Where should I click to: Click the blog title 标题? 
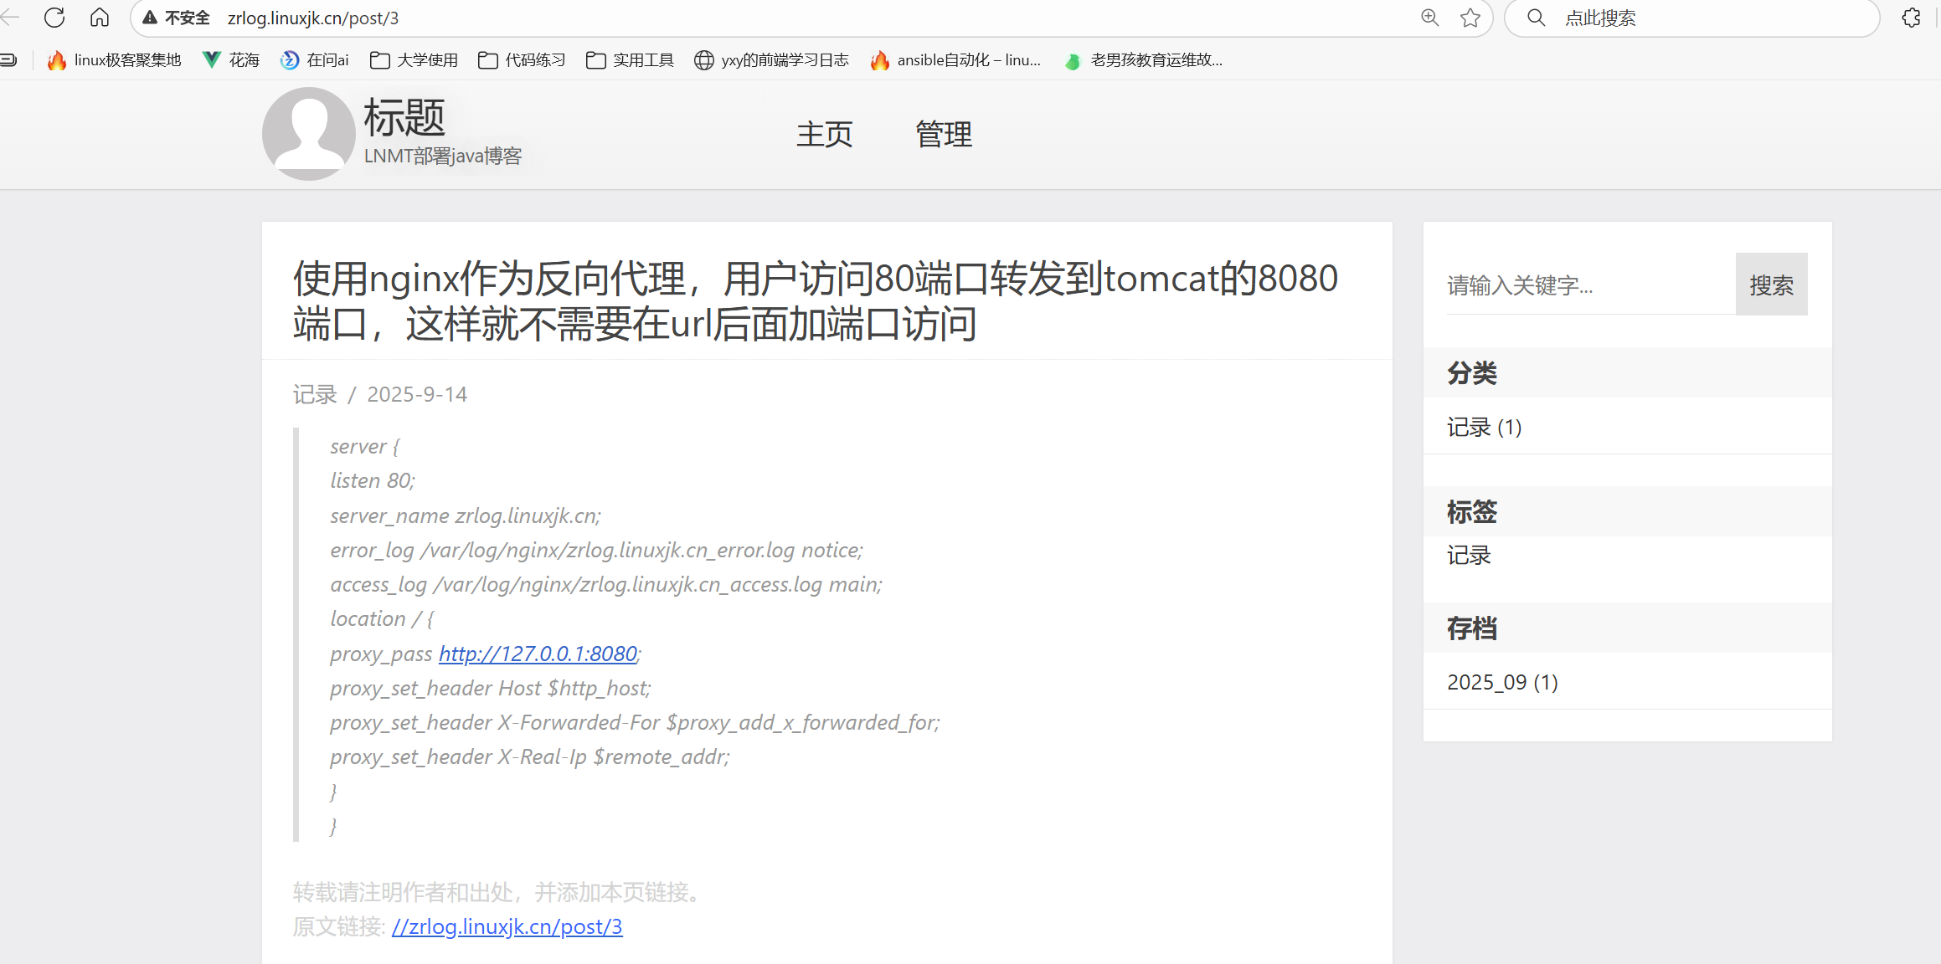click(x=404, y=117)
